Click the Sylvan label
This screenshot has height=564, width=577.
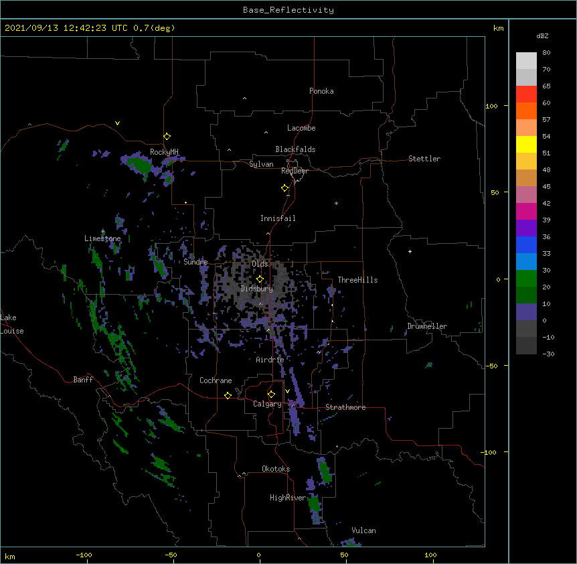[x=261, y=164]
